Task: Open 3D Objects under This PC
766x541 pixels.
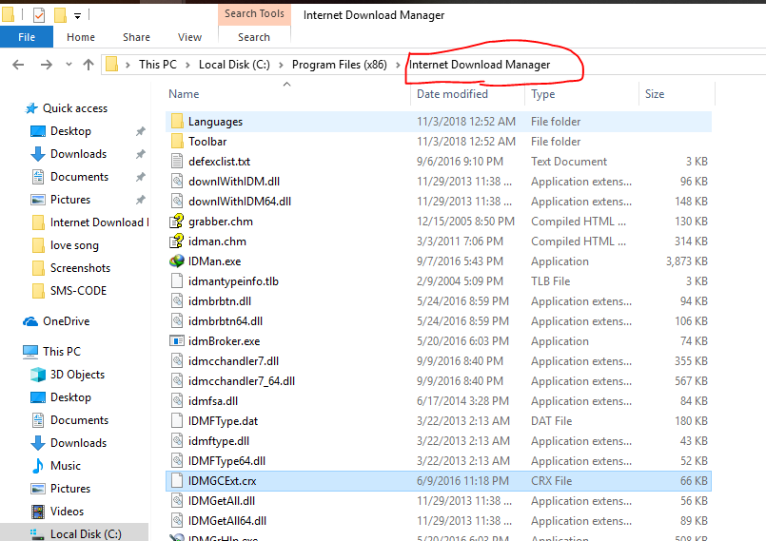Action: pyautogui.click(x=77, y=375)
